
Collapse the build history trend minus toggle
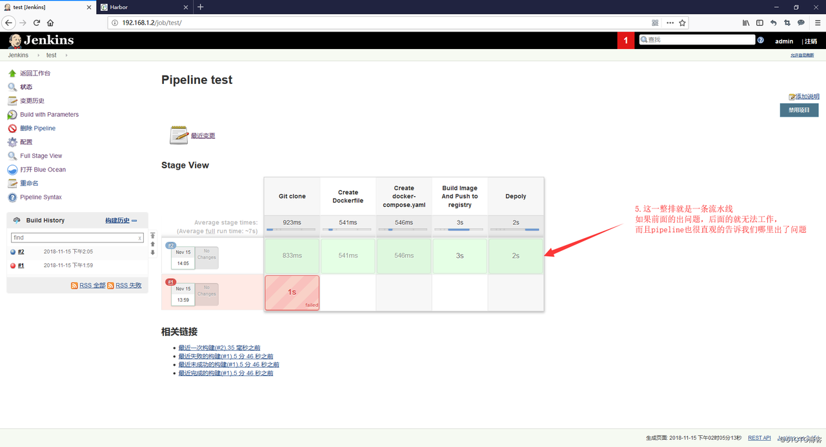134,221
